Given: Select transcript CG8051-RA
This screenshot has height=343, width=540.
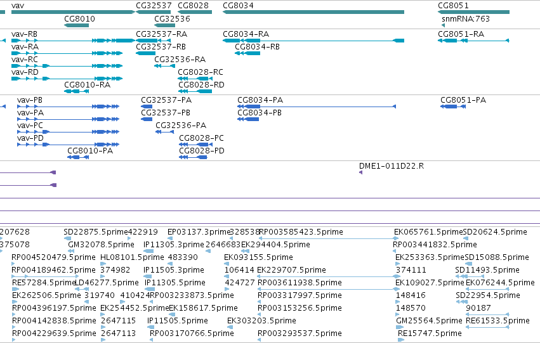Looking at the screenshot, I should pyautogui.click(x=461, y=34).
